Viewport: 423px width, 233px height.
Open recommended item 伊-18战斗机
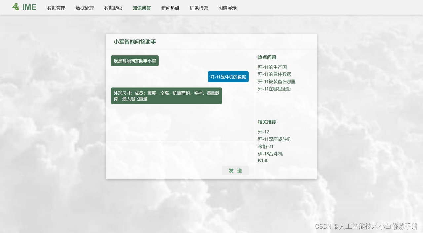click(x=270, y=154)
